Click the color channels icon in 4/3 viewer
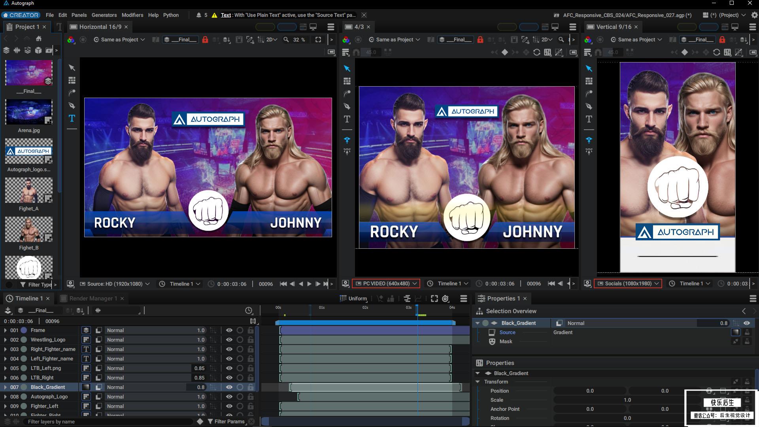 pos(346,40)
